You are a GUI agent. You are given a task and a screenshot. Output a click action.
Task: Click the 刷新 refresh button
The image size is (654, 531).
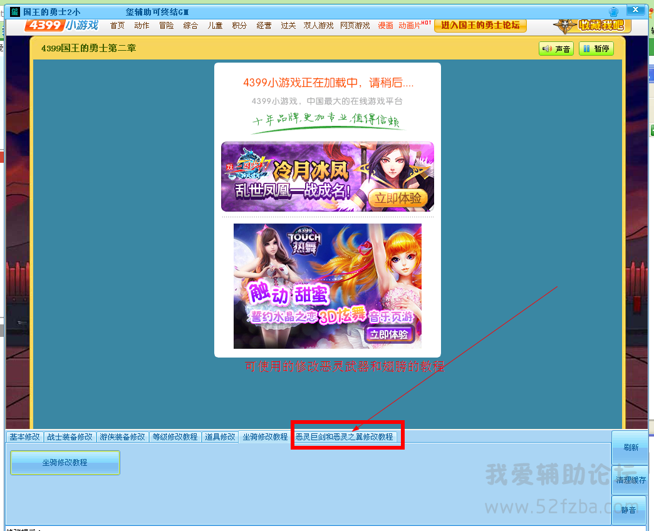coord(631,448)
